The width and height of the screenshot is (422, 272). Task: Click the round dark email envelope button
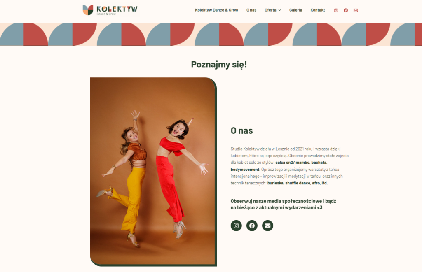[267, 226]
